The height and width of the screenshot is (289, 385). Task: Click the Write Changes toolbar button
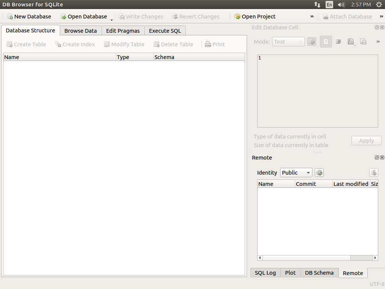tap(141, 17)
